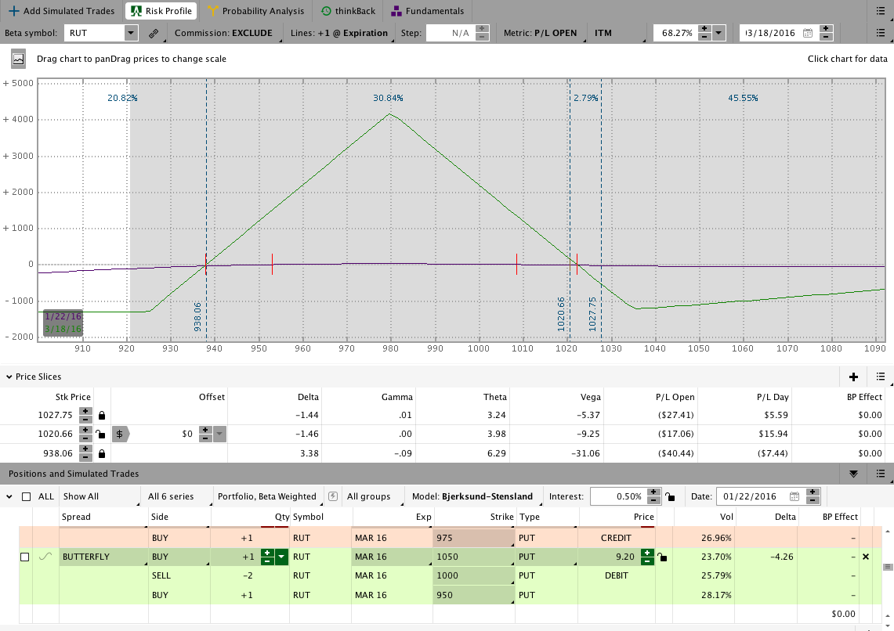This screenshot has width=894, height=631.
Task: Increase the 68.27% probability range value
Action: tap(704, 29)
